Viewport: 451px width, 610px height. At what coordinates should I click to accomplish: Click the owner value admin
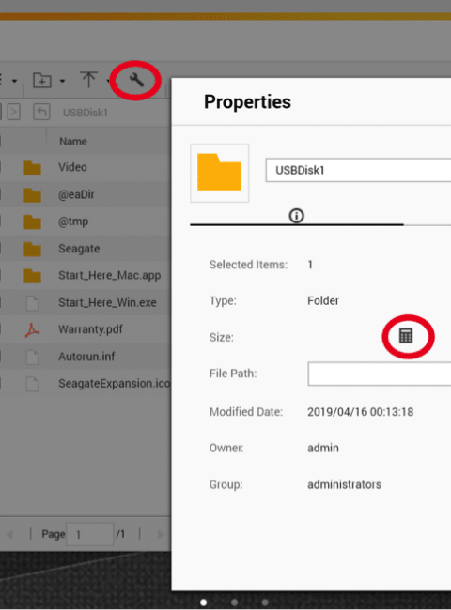323,448
